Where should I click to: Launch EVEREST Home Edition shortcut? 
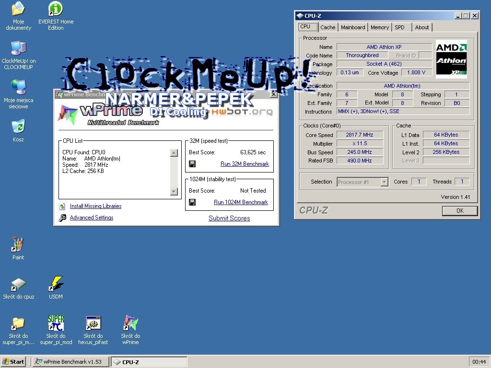[56, 16]
